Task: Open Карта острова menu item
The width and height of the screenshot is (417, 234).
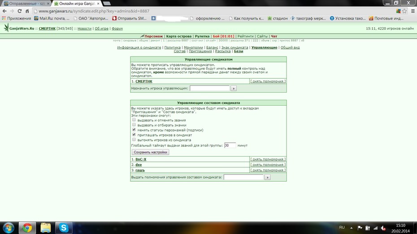Action: click(179, 36)
